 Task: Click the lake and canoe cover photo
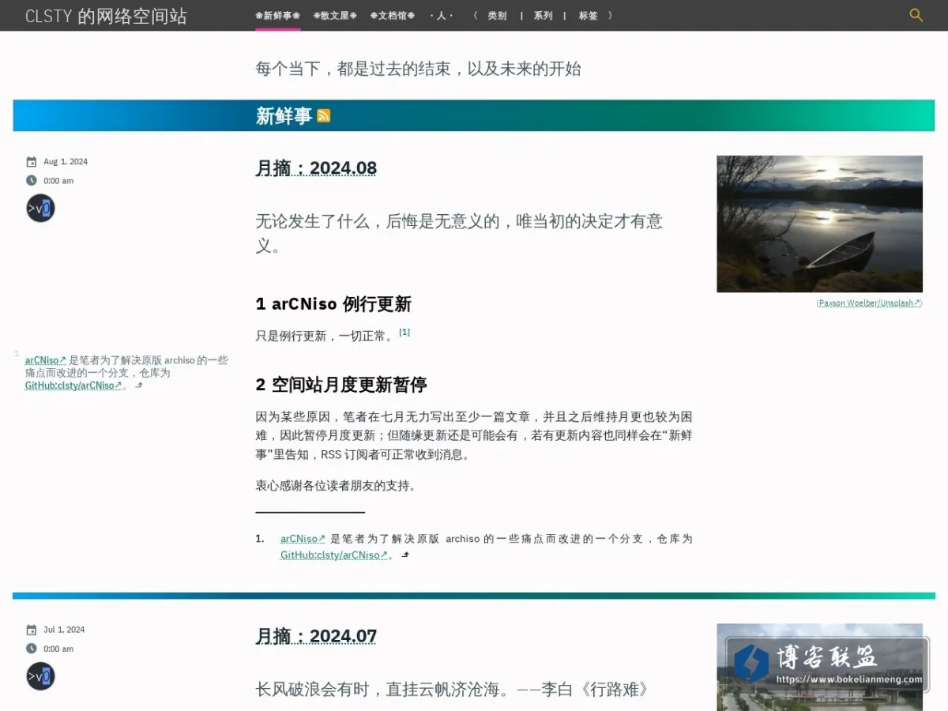point(819,224)
